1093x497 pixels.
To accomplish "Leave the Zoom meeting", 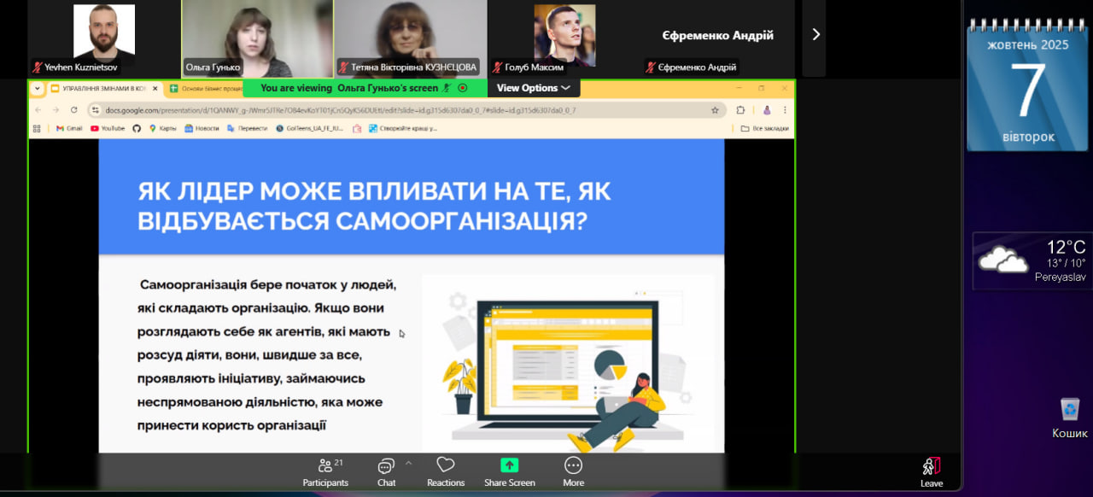I will coord(931,471).
